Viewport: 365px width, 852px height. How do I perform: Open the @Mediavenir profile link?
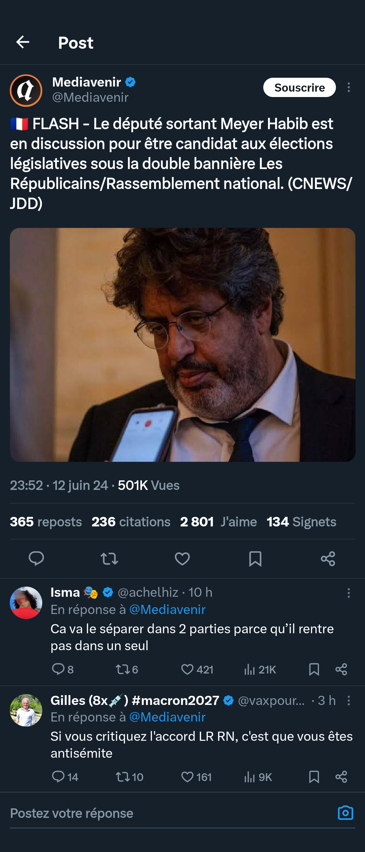[89, 98]
